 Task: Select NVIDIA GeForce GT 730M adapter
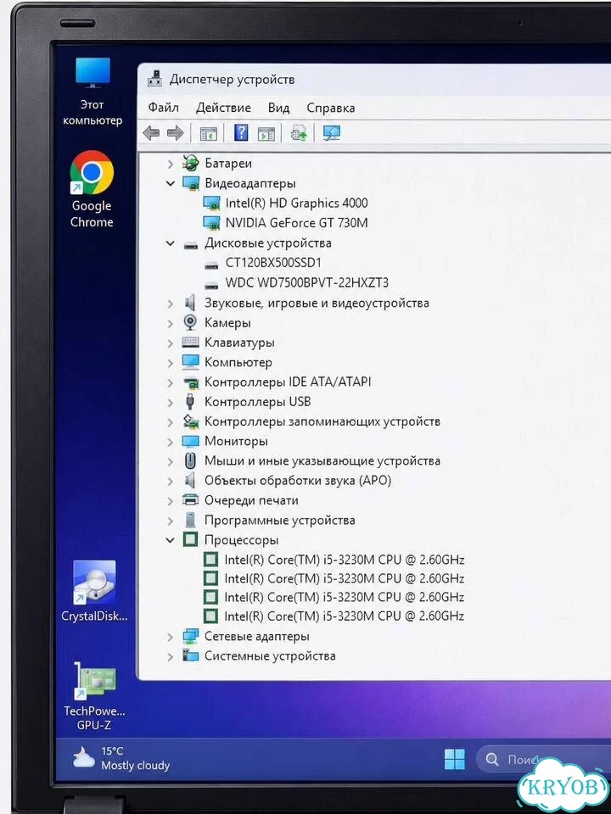pyautogui.click(x=296, y=223)
